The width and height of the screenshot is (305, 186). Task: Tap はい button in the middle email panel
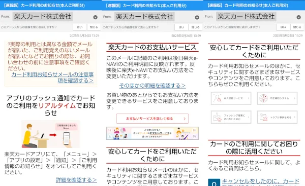tap(181, 27)
